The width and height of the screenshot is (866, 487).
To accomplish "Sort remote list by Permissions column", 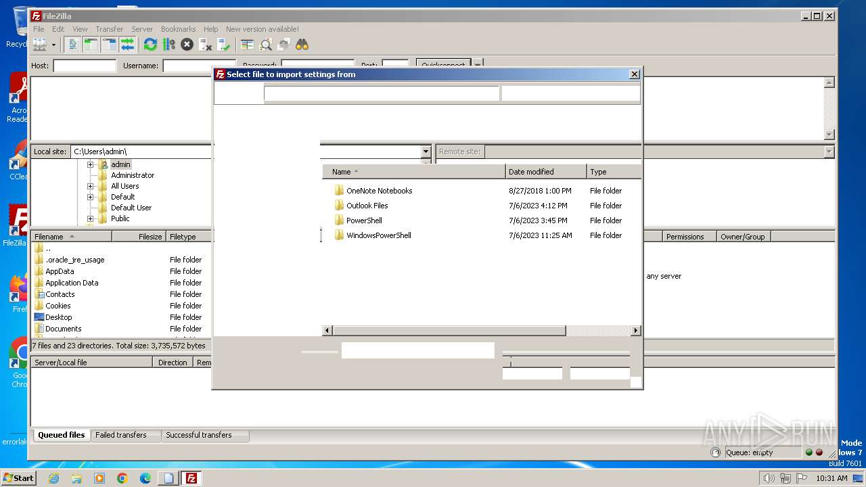I will click(689, 237).
